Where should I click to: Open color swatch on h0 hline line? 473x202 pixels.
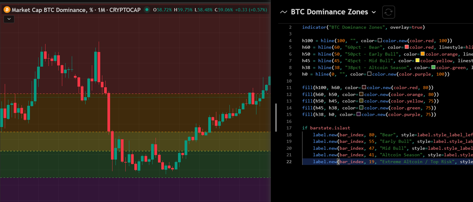click(x=369, y=74)
